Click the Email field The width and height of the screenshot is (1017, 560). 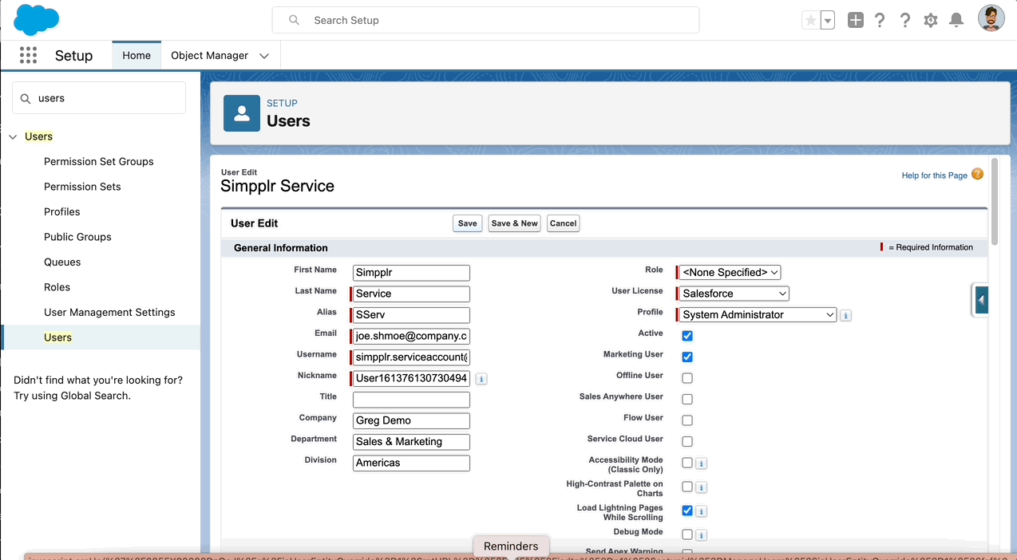pos(411,336)
